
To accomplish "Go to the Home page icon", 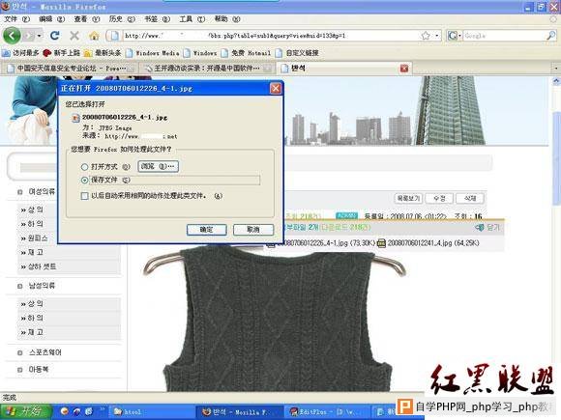I will 94,36.
